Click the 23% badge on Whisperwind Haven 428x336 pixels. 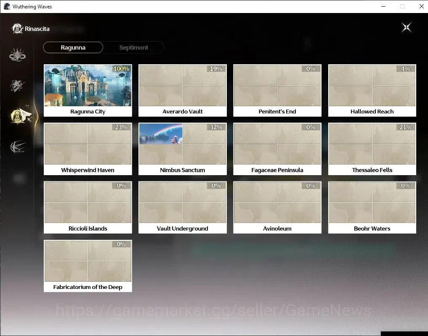point(121,127)
